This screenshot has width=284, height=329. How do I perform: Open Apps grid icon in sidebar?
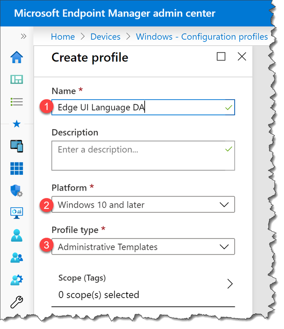coord(17,168)
